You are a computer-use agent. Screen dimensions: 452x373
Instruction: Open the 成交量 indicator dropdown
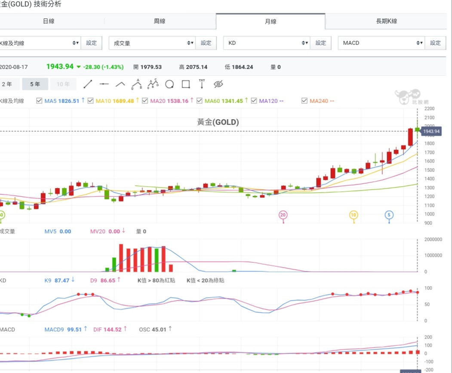click(x=152, y=43)
